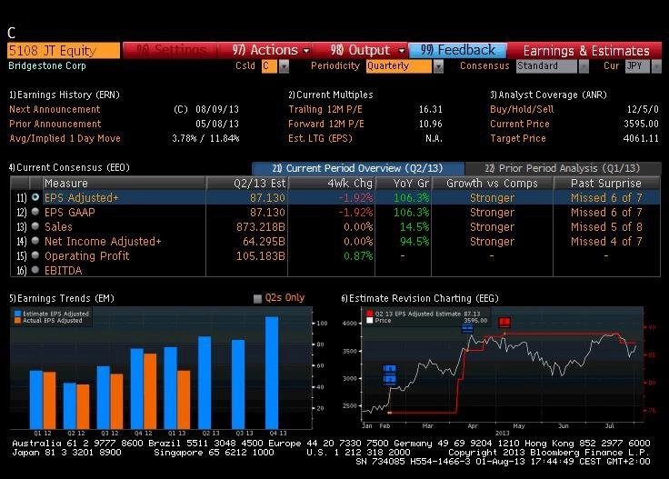This screenshot has height=479, width=669.
Task: Click the white Price legend square
Action: pyautogui.click(x=369, y=320)
